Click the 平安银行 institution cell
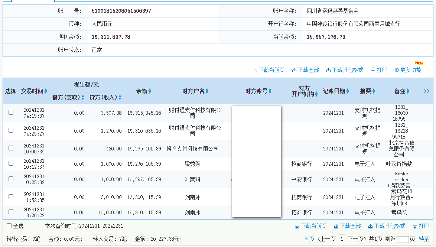 tap(302, 179)
